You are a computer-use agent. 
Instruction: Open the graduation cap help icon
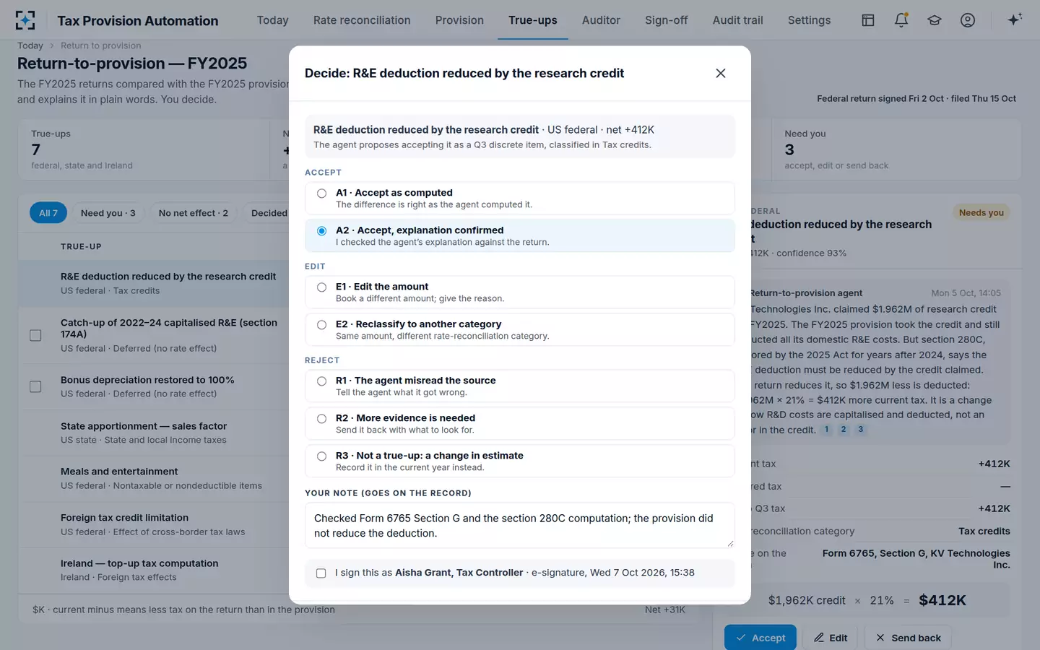click(x=935, y=20)
